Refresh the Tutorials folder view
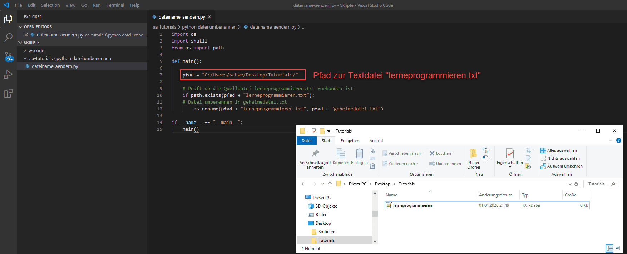The width and height of the screenshot is (627, 254). [576, 184]
